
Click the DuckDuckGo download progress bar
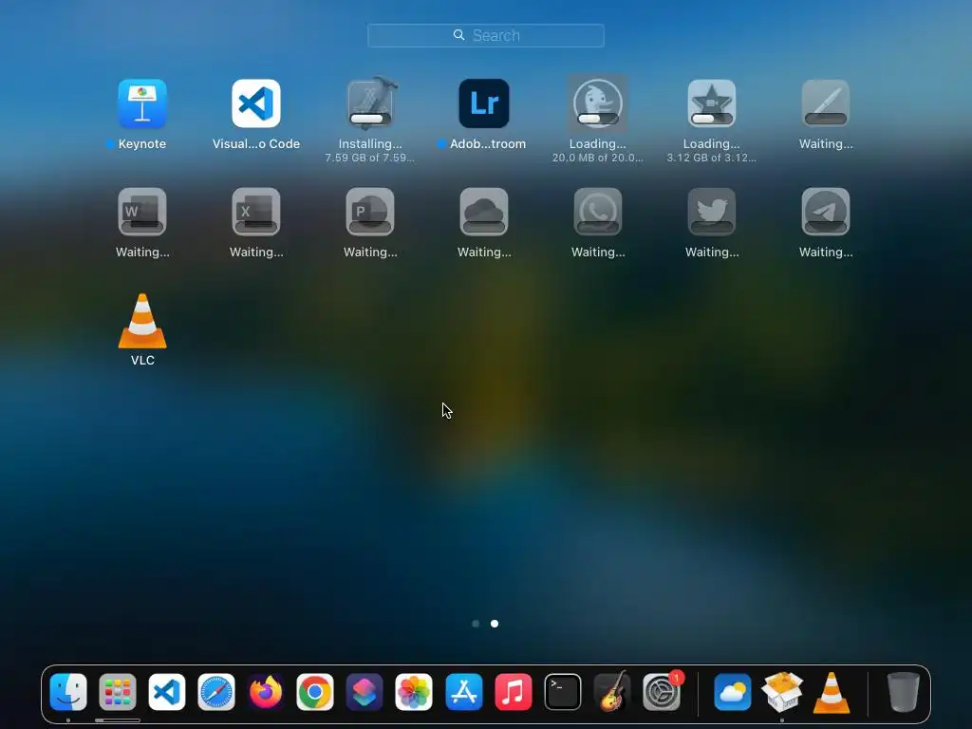coord(598,119)
